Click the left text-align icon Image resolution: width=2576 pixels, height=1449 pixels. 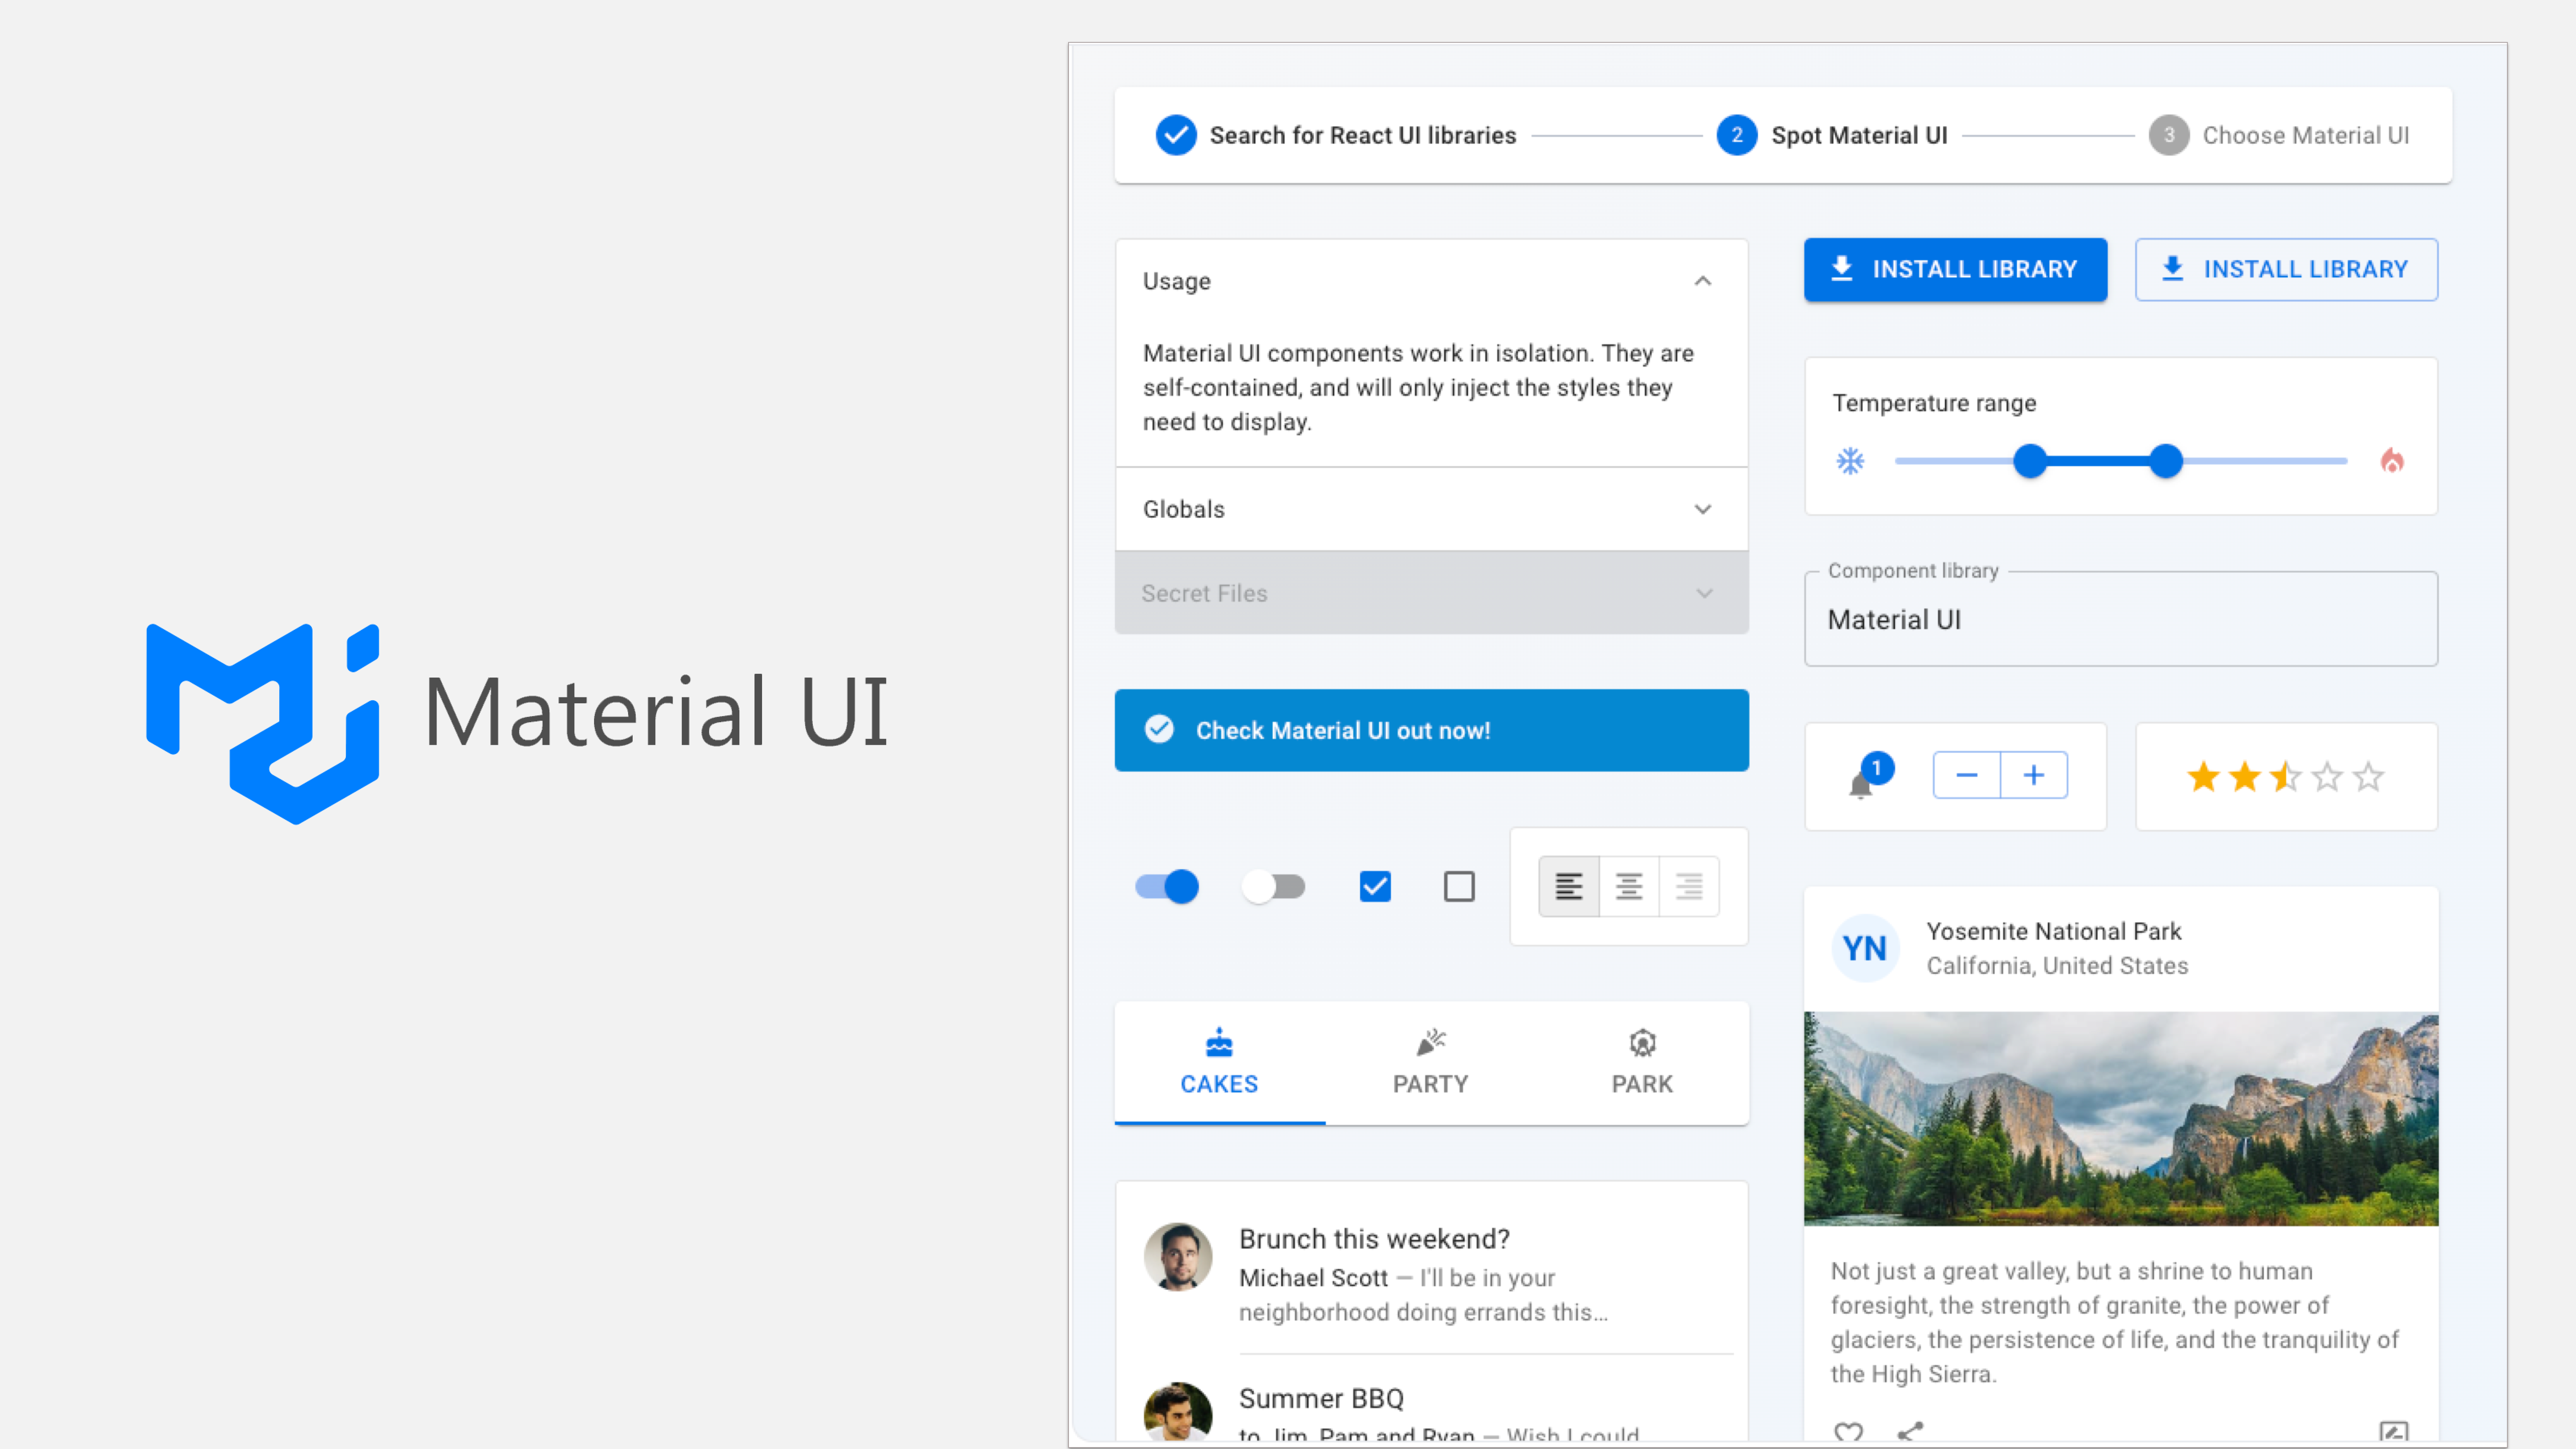click(1568, 887)
